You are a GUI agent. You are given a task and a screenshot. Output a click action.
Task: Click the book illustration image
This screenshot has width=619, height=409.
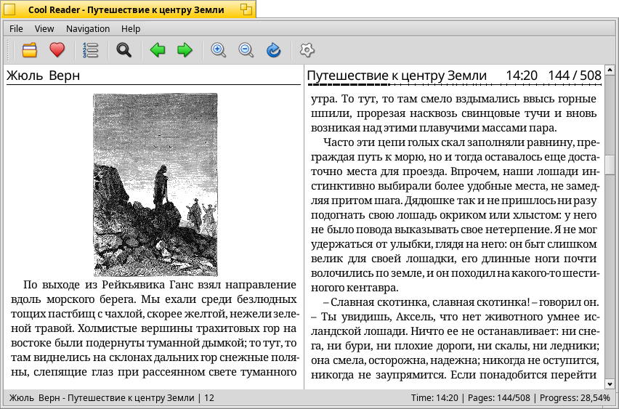coord(155,185)
